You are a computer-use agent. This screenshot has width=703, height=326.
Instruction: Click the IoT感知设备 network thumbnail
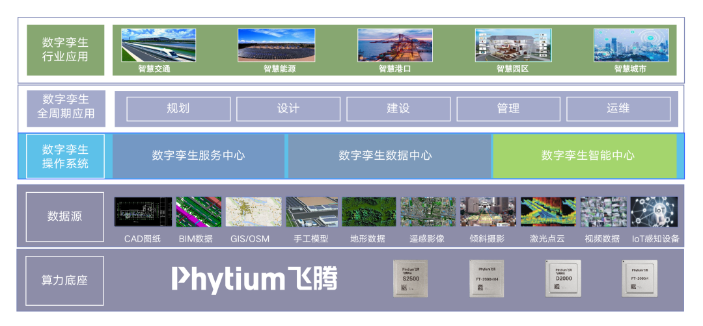coord(654,212)
